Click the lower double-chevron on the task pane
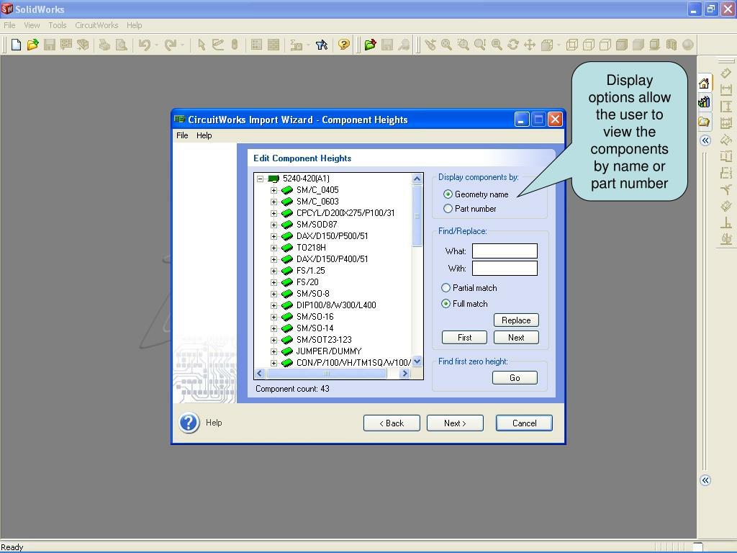The width and height of the screenshot is (737, 553). [705, 480]
